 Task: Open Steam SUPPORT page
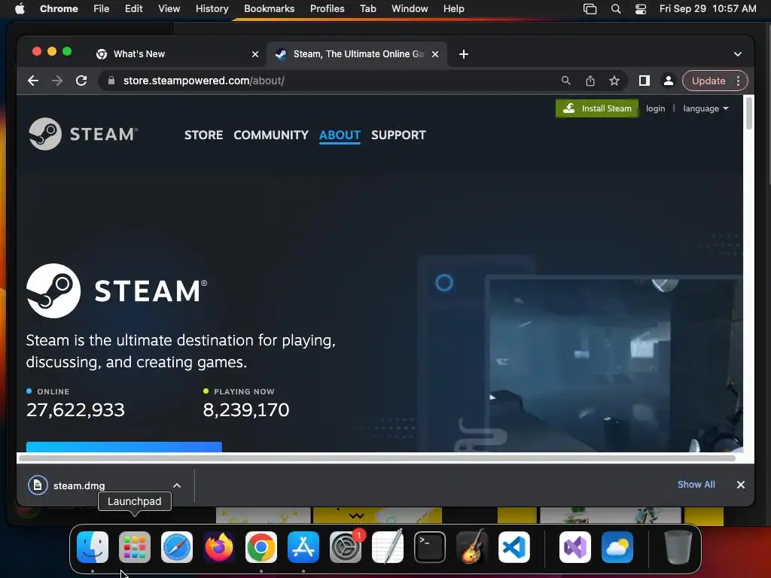398,135
